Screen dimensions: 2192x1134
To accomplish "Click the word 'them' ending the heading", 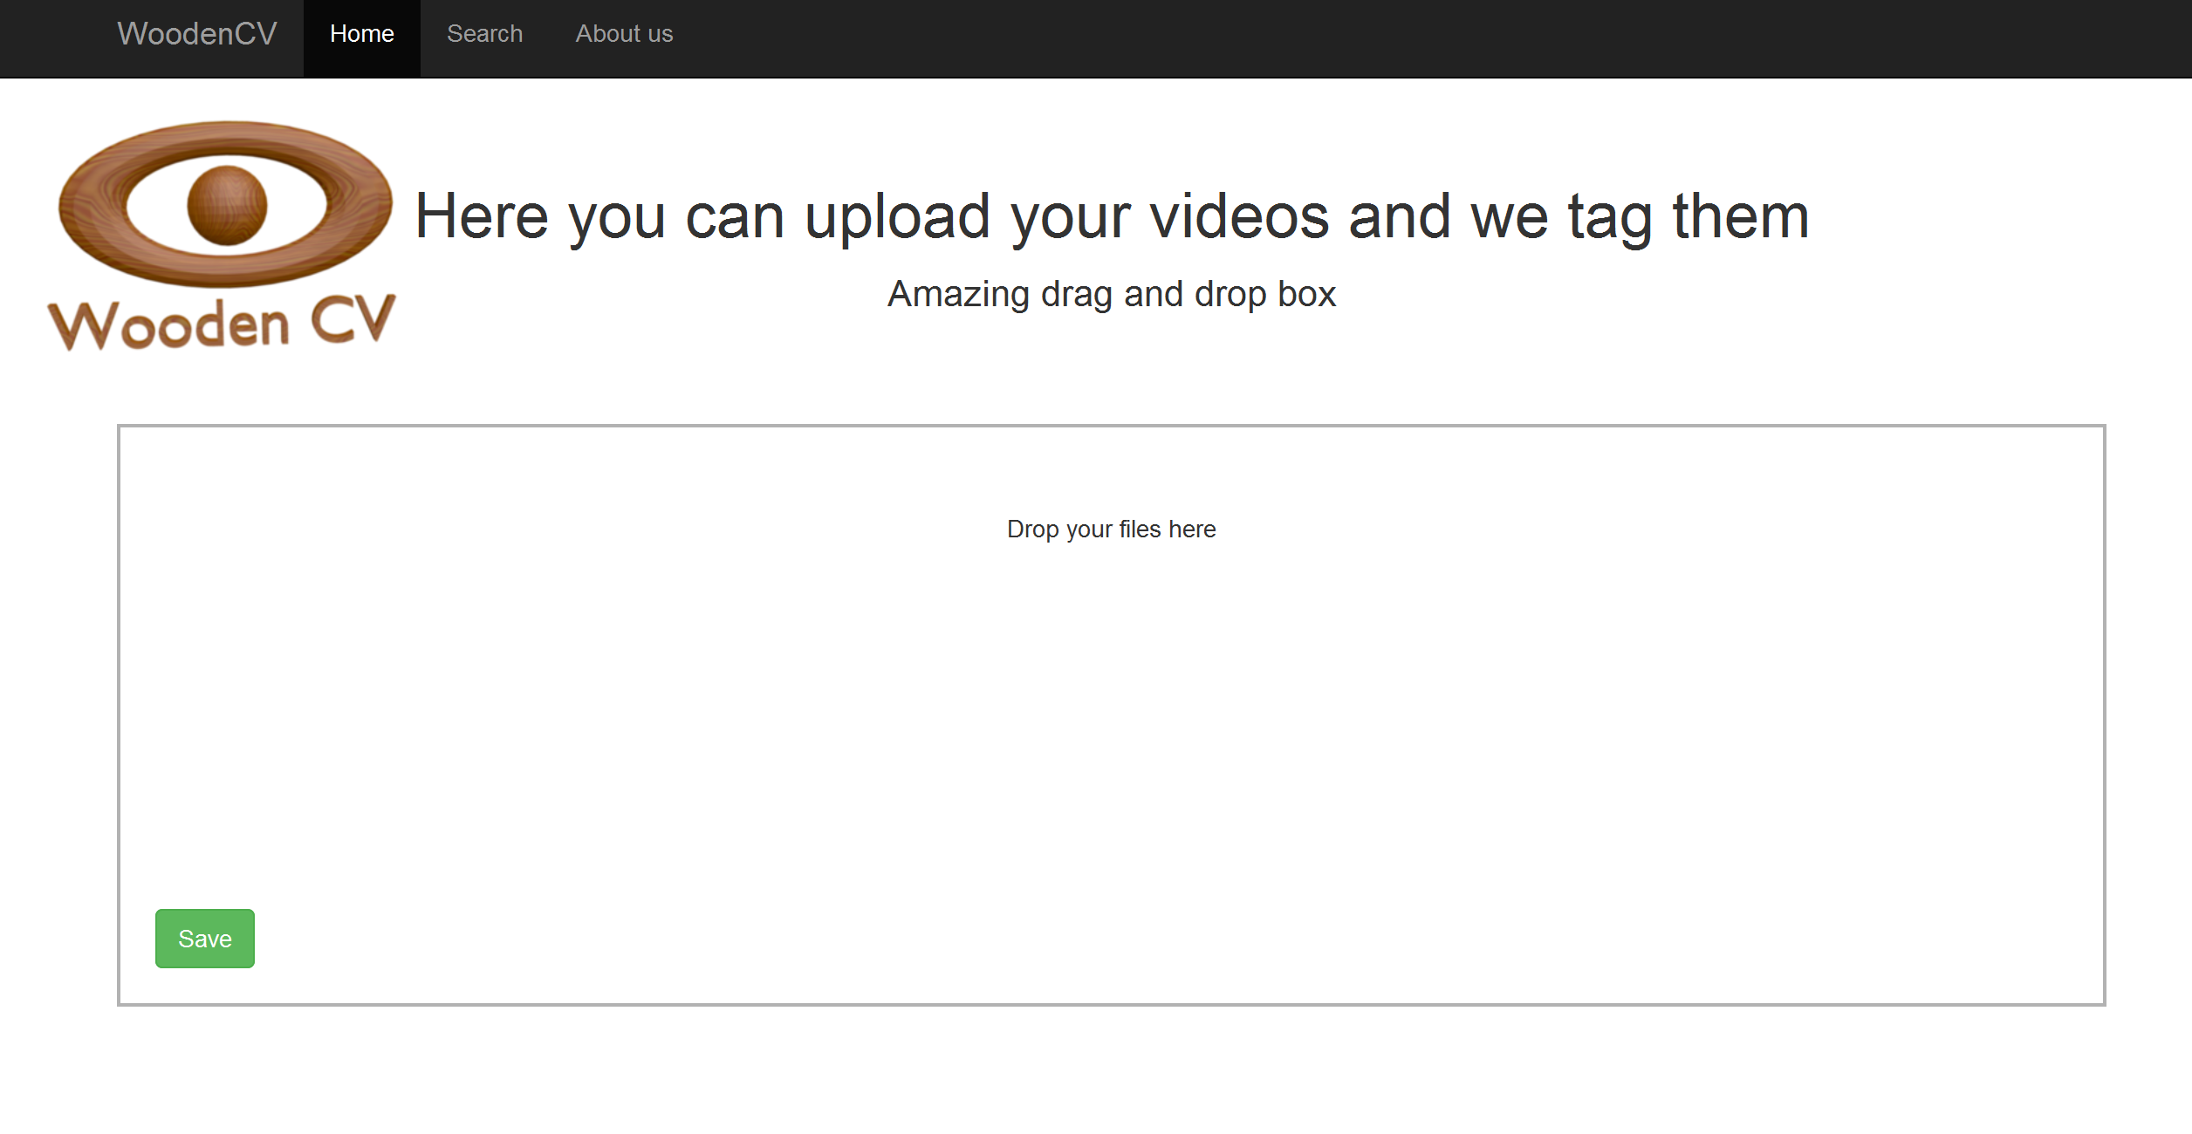I will point(1741,217).
